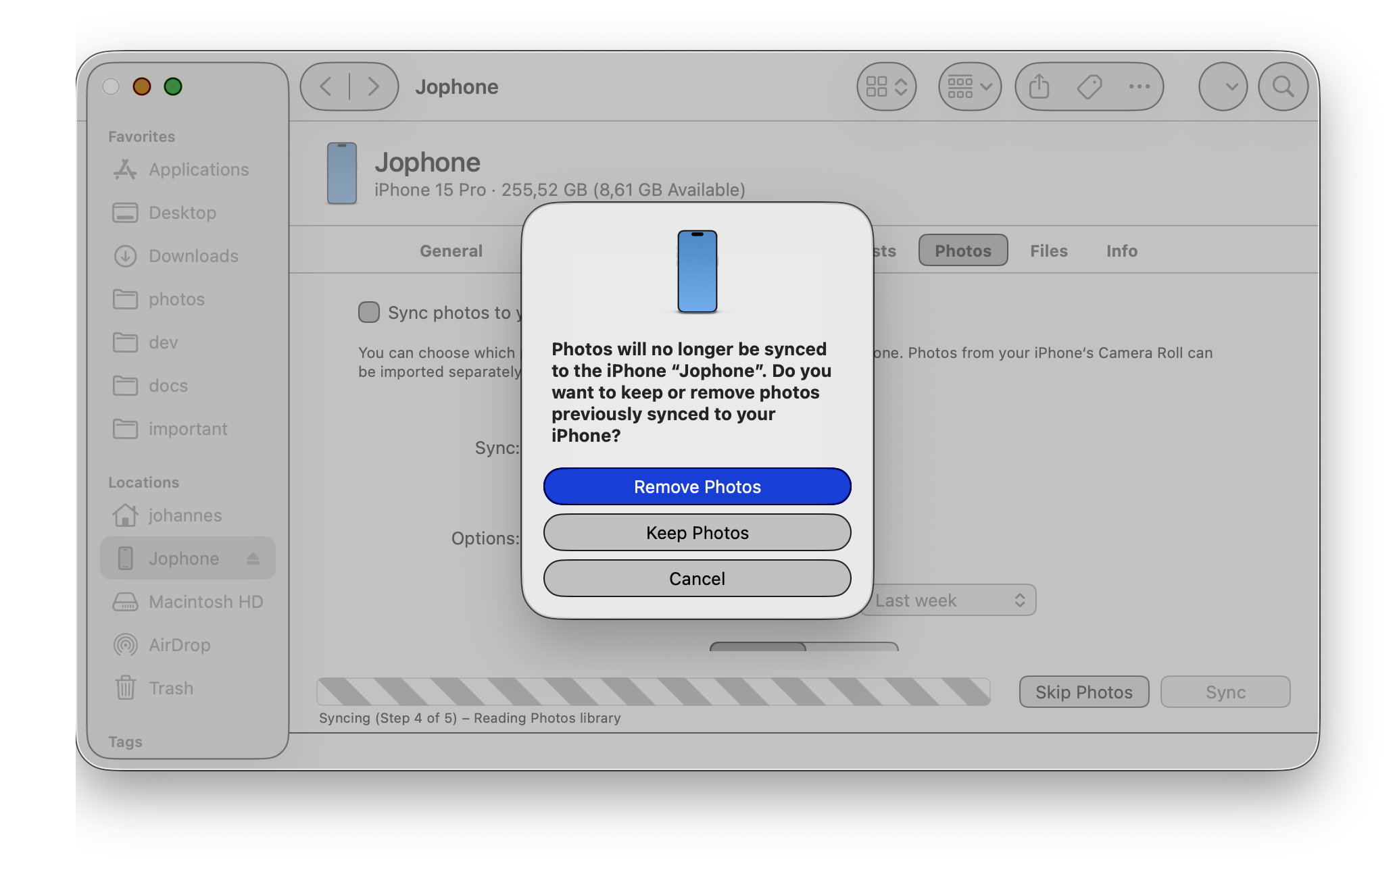This screenshot has height=870, width=1395.
Task: Switch to the General tab
Action: tap(451, 251)
